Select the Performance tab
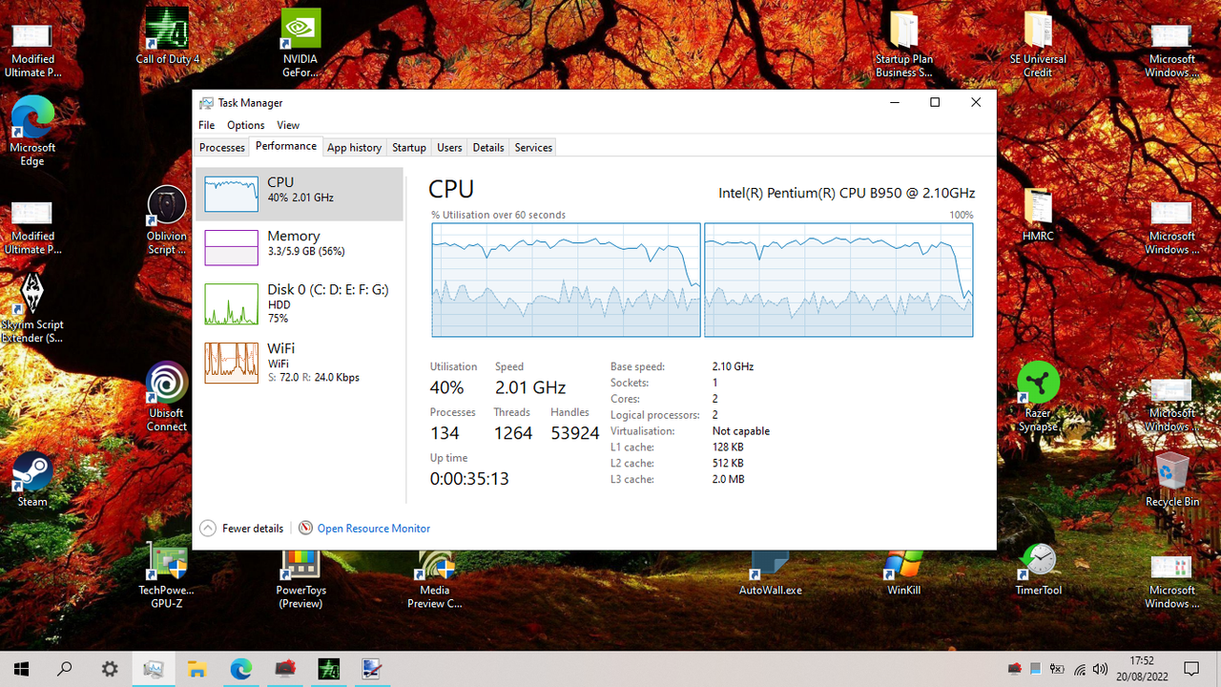Viewport: 1221px width, 687px height. [x=286, y=146]
